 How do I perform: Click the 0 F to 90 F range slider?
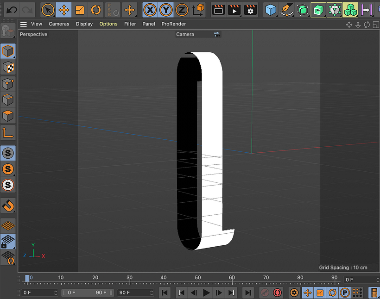pos(87,293)
